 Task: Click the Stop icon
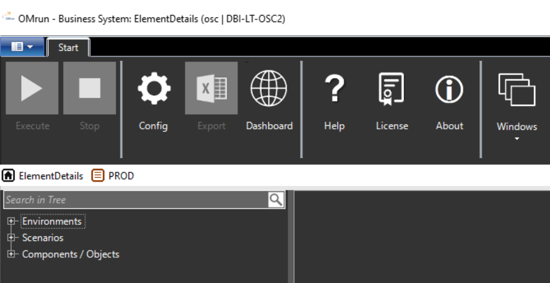pos(89,88)
